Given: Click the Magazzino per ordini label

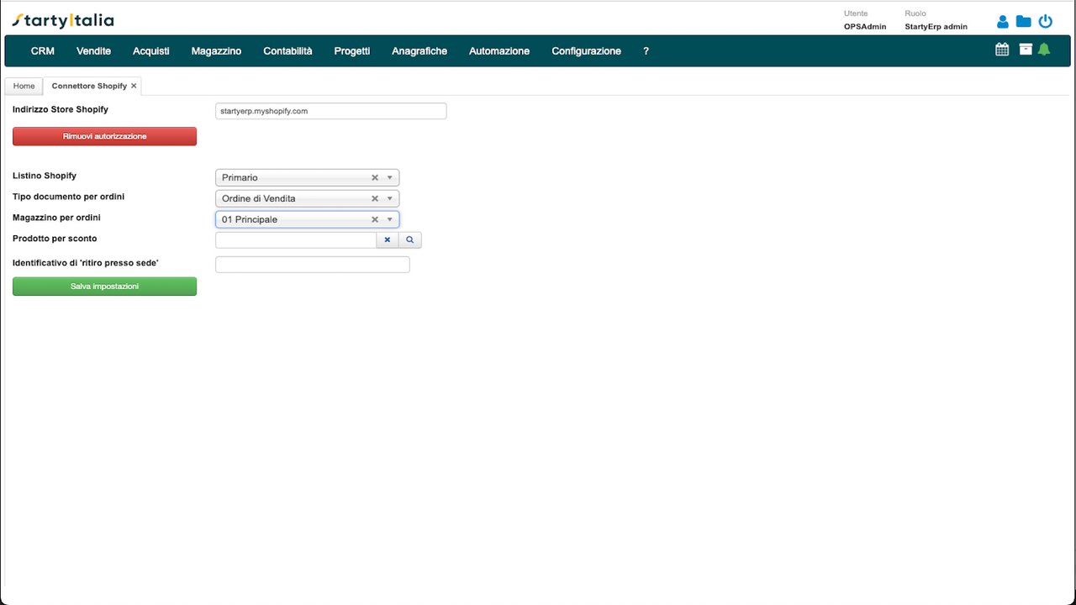Looking at the screenshot, I should 56,218.
